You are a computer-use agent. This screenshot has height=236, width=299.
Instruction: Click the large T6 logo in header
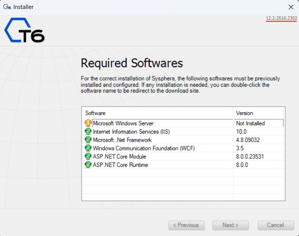[x=24, y=30]
